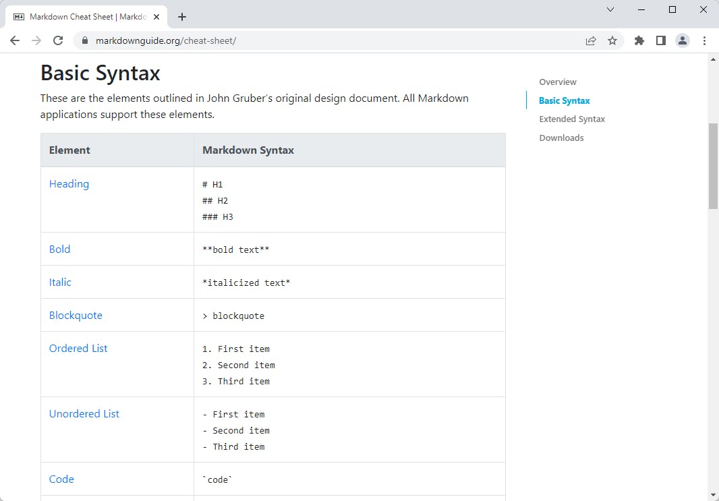719x501 pixels.
Task: Click the Unordered List link
Action: [84, 414]
